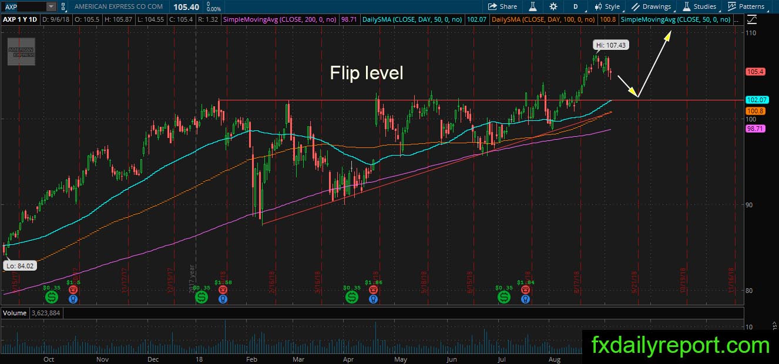779x364 pixels.
Task: Click the AXP symbol input field
Action: coord(23,6)
